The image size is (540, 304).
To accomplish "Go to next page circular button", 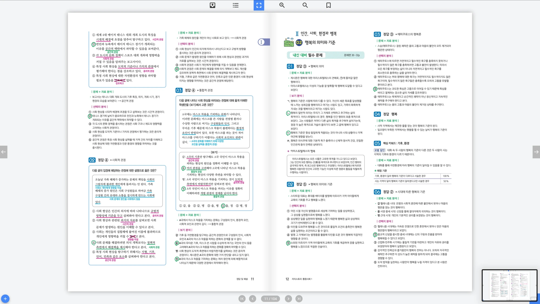I will pos(288,299).
